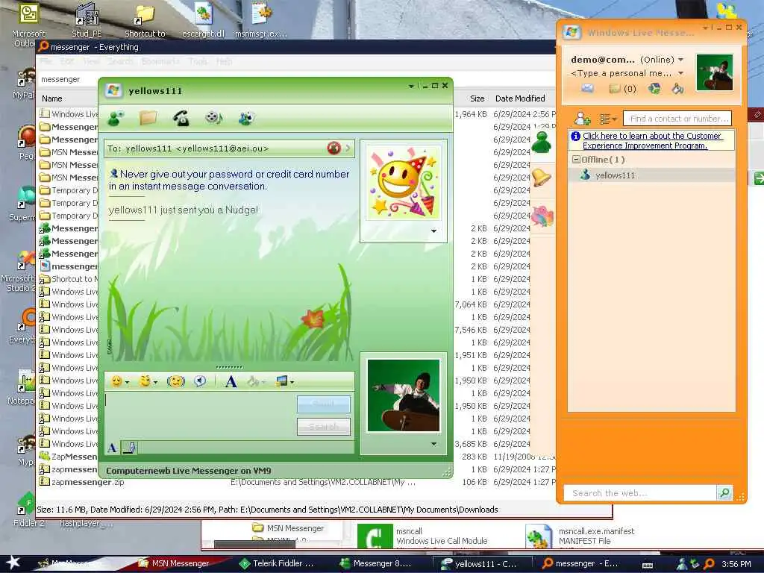This screenshot has width=764, height=573.
Task: Click the Find a contact or number field
Action: point(677,119)
